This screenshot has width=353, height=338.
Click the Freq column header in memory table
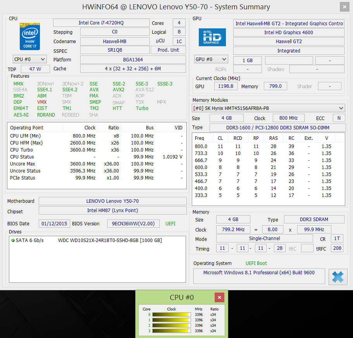(x=203, y=138)
